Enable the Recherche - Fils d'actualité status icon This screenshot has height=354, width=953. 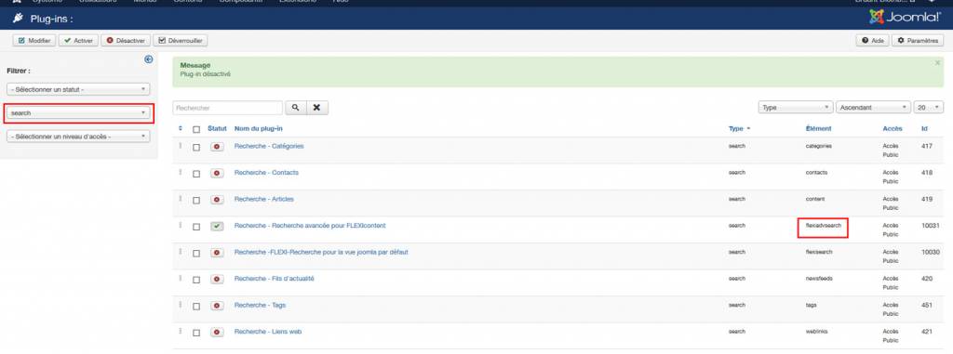218,280
